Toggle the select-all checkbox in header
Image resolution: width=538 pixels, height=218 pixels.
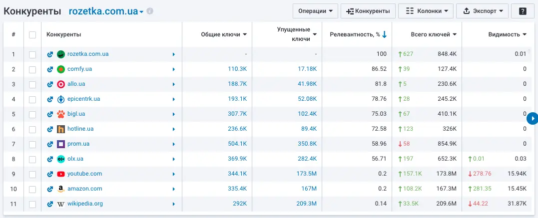(x=32, y=34)
